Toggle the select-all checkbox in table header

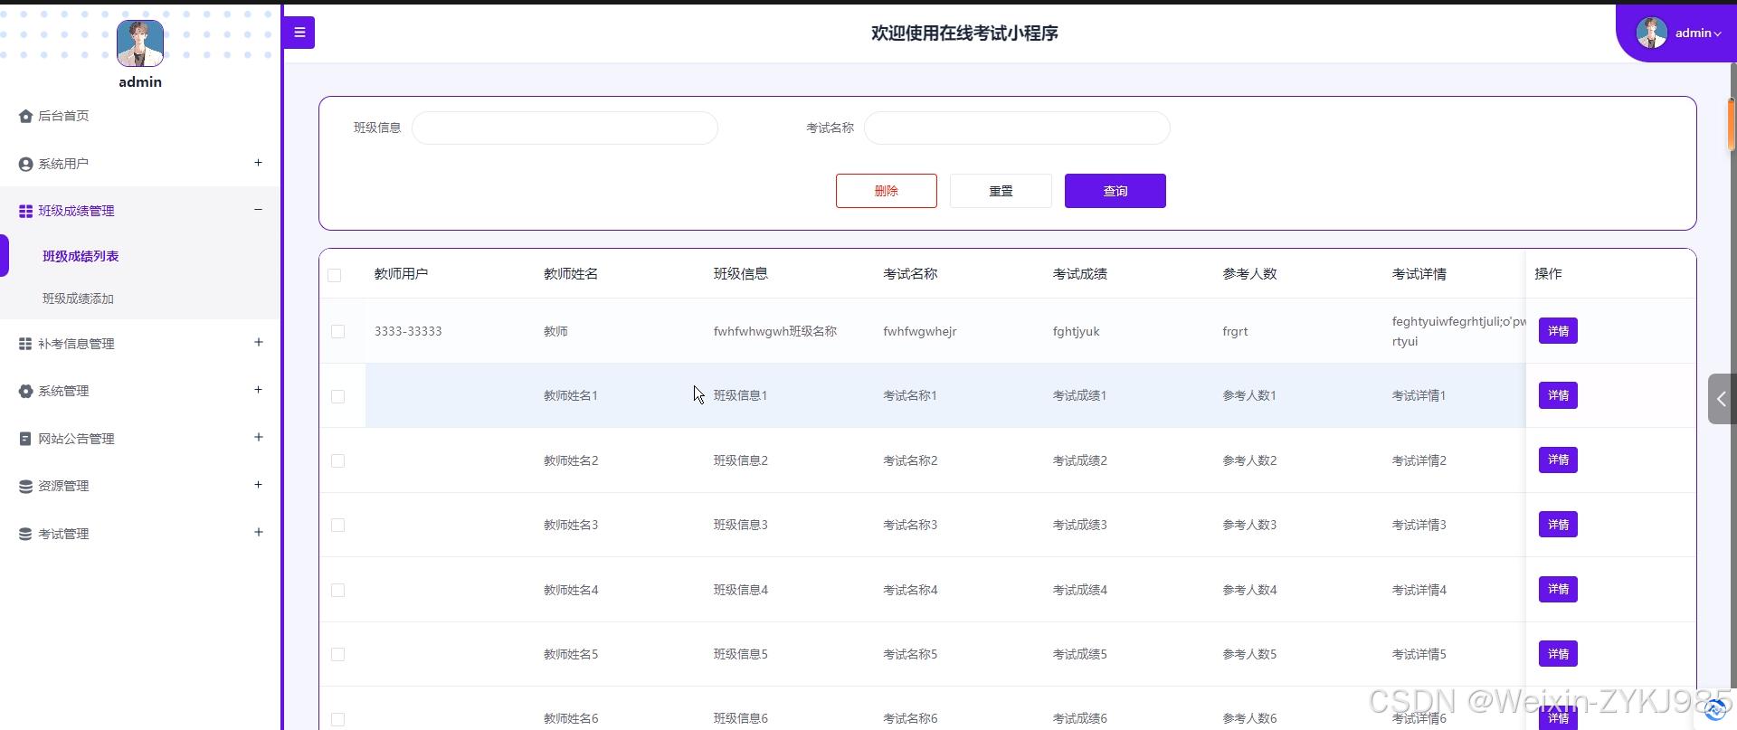[x=335, y=275]
